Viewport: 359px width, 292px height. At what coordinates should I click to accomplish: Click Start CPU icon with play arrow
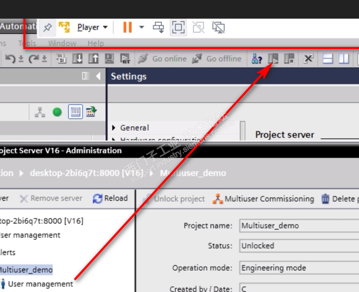[x=273, y=59]
